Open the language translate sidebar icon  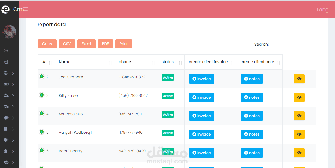(6, 84)
